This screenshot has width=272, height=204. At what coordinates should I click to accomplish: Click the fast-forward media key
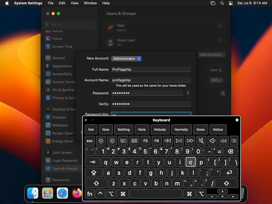pos(190,141)
